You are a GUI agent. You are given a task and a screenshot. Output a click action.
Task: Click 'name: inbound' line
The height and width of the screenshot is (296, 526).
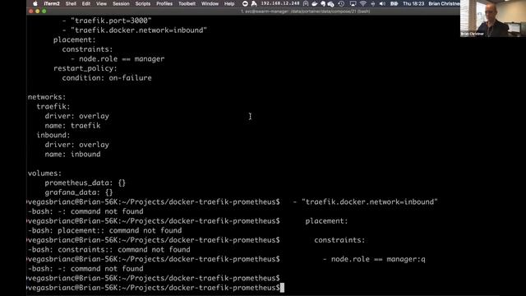(73, 155)
